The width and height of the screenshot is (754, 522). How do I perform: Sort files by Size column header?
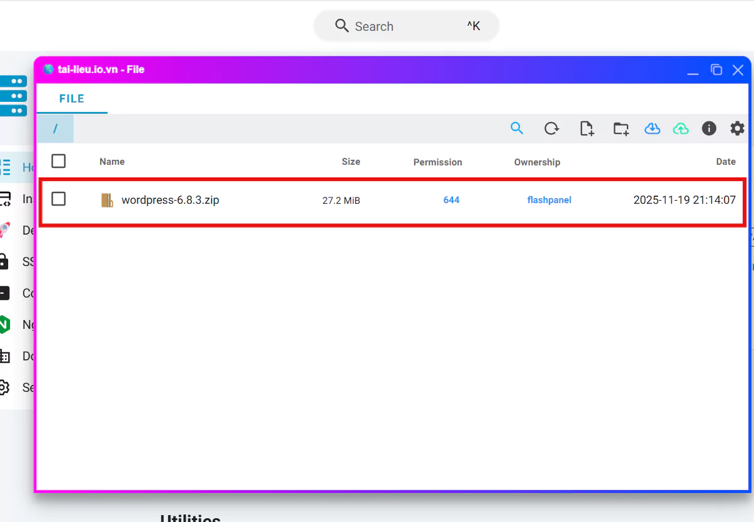[351, 162]
